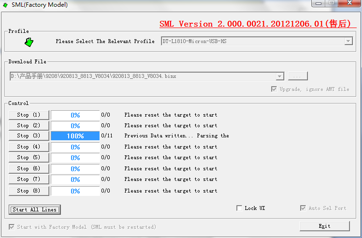Click the Stop (1) button
Image resolution: width=362 pixels, height=238 pixels.
pos(29,115)
